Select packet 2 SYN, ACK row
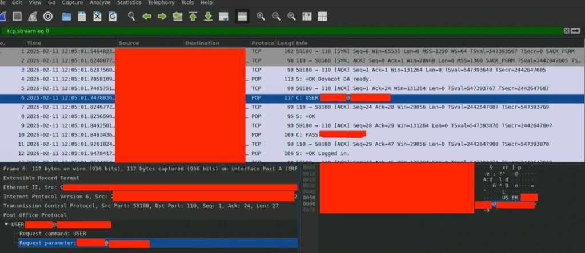The width and height of the screenshot is (585, 253). (x=292, y=60)
